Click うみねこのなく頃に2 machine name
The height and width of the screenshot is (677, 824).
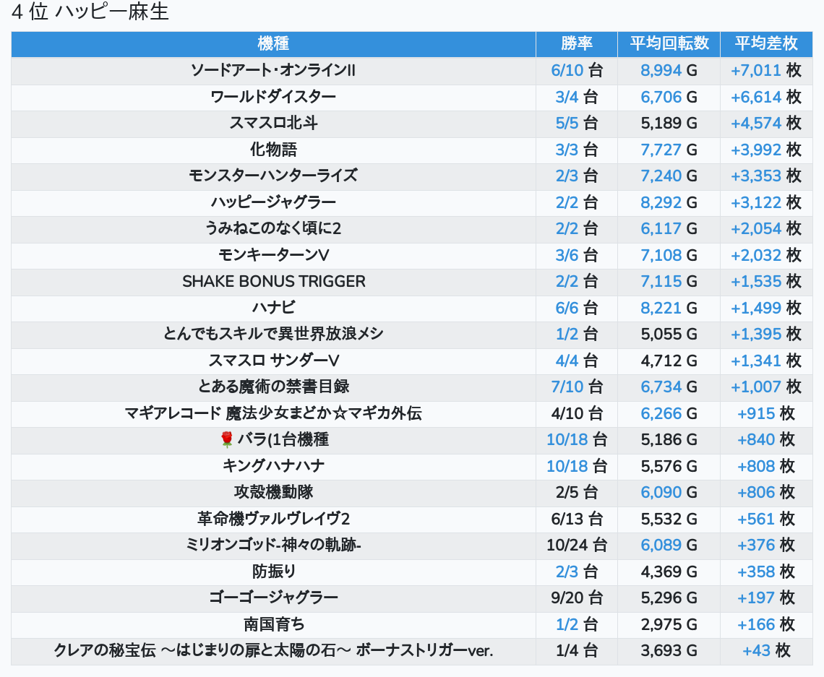click(x=273, y=228)
